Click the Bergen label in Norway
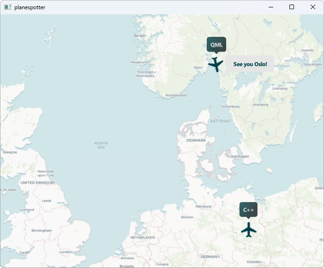 [x=139, y=35]
